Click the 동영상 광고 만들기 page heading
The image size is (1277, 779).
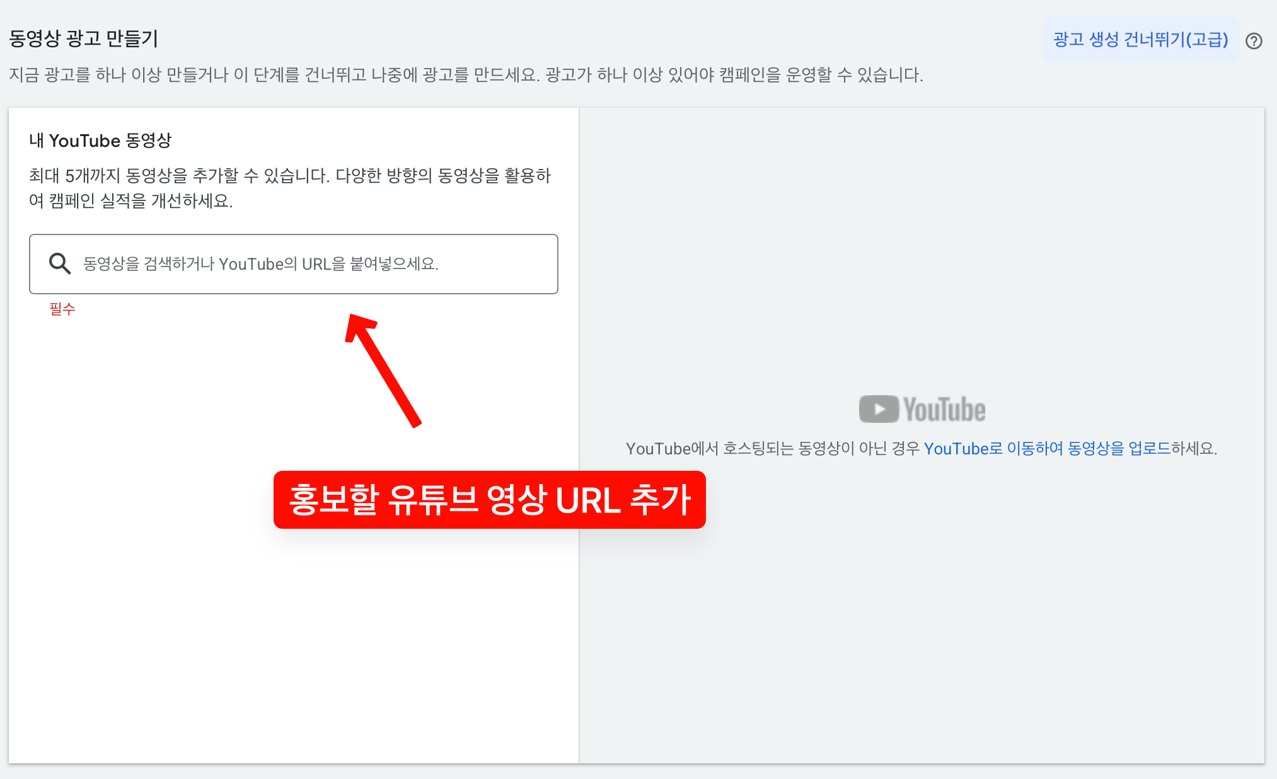(x=83, y=38)
